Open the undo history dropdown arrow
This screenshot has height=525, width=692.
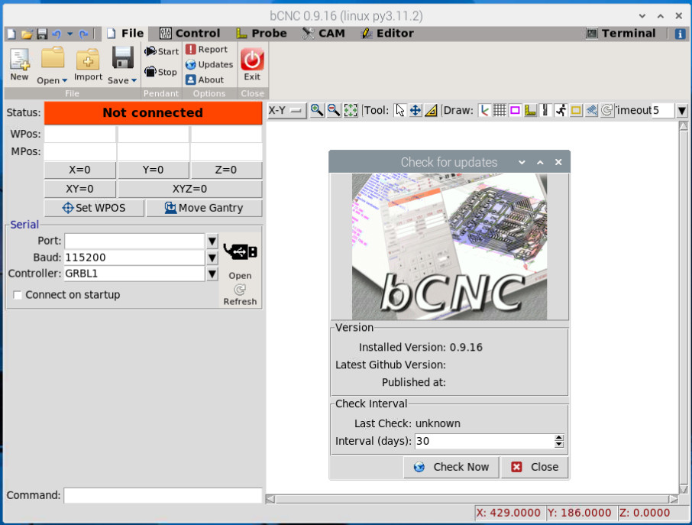coord(70,34)
